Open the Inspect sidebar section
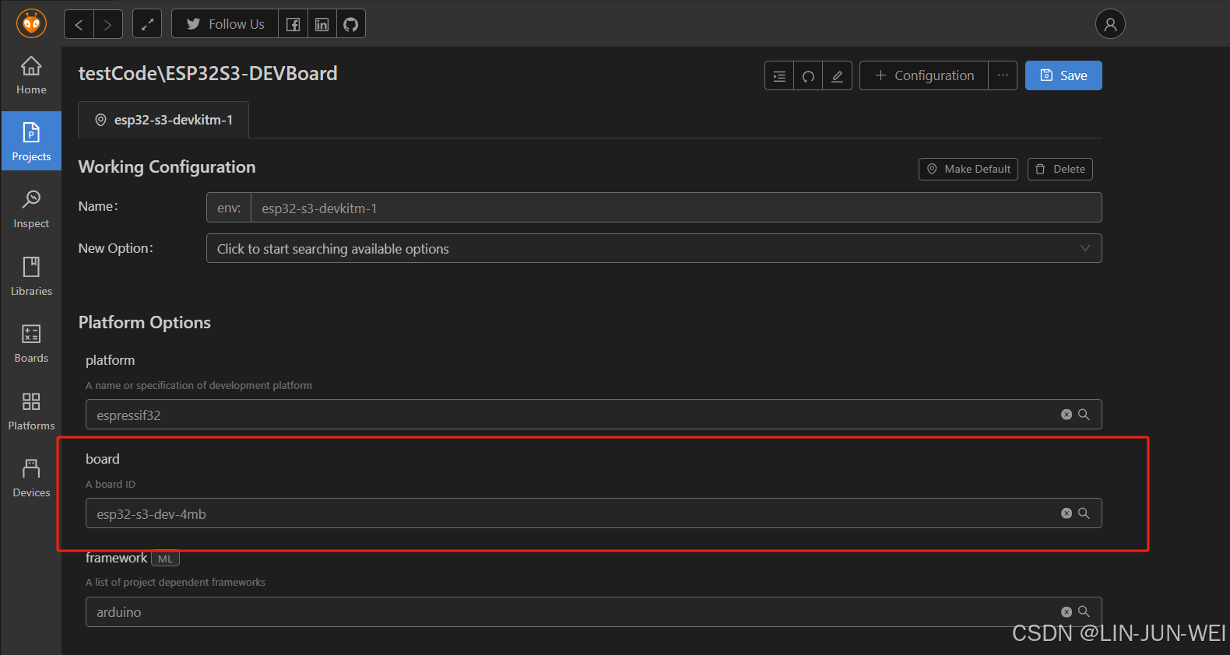The image size is (1230, 655). point(31,208)
